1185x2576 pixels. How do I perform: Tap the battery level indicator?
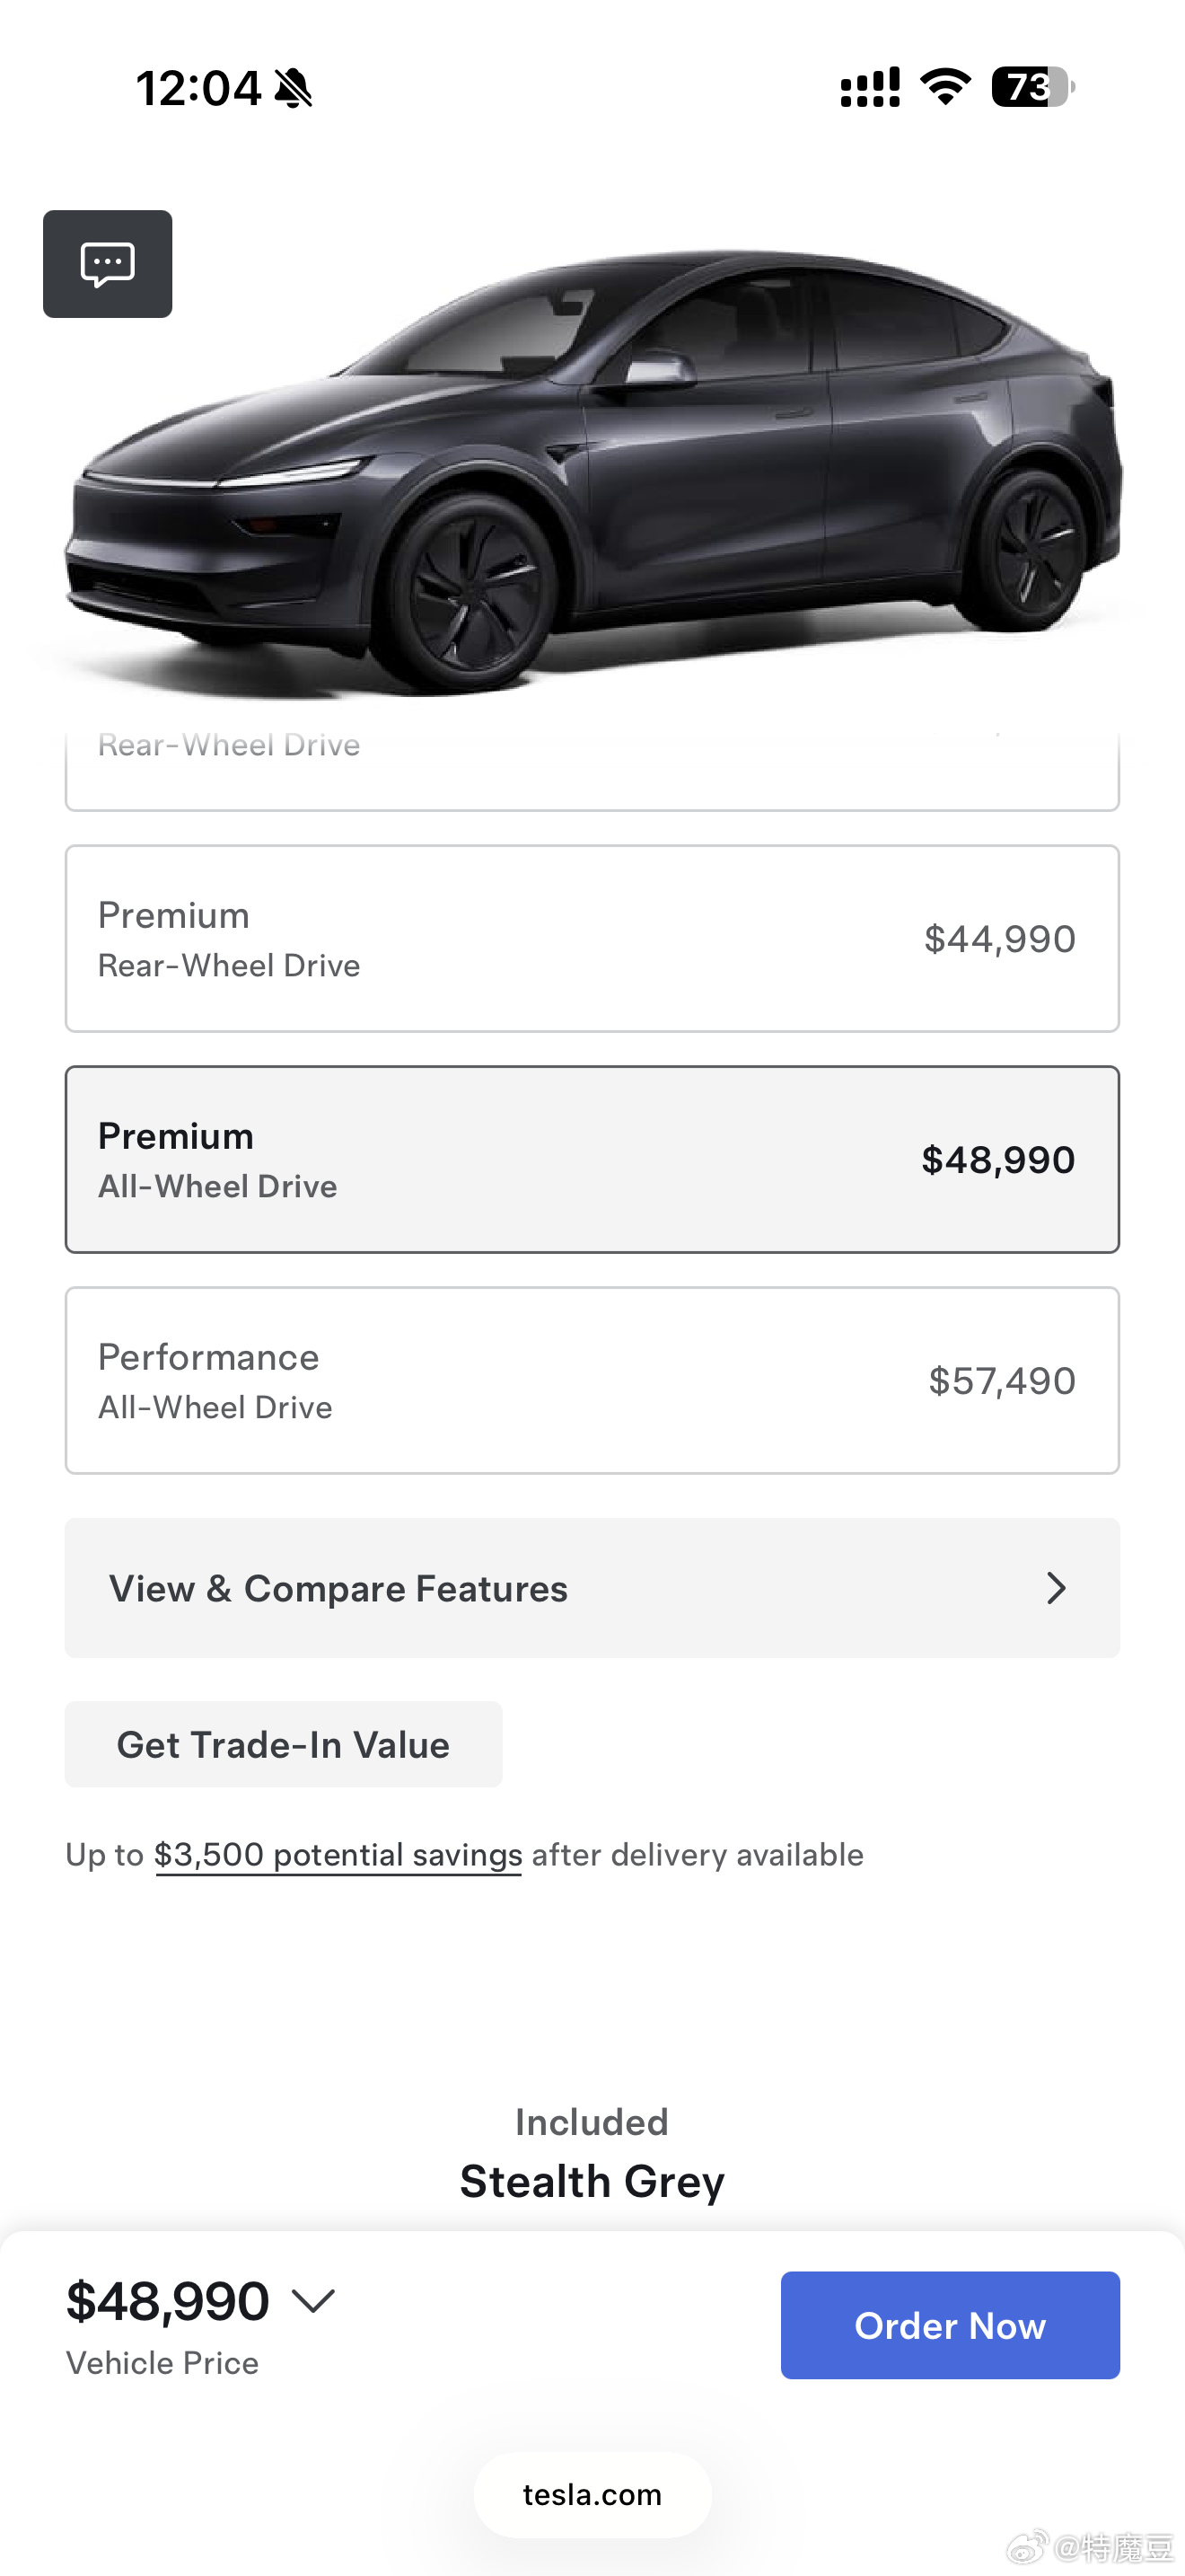coord(1031,87)
